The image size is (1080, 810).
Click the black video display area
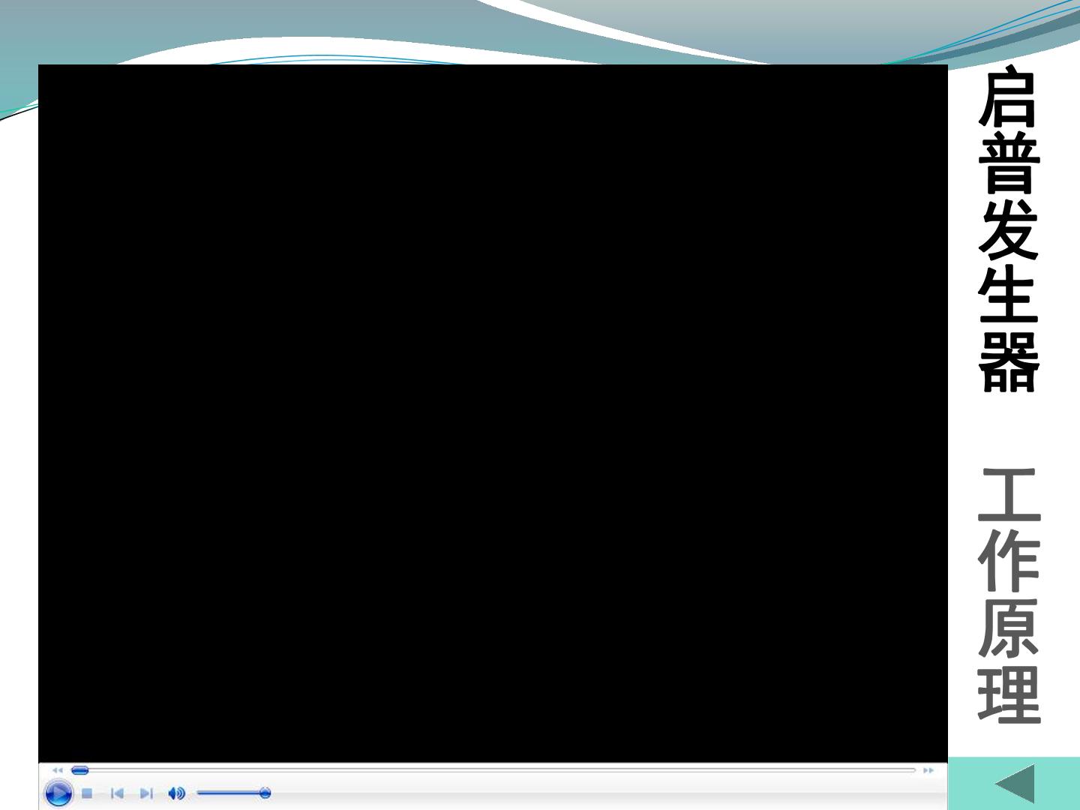coord(493,413)
